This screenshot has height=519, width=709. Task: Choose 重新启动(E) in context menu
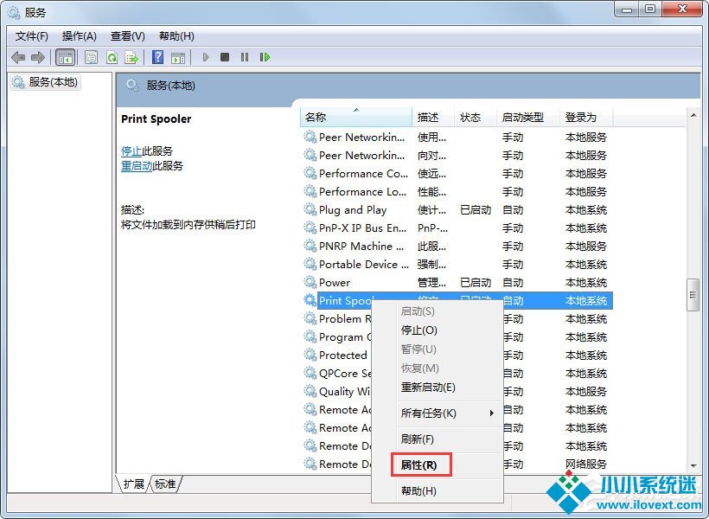pyautogui.click(x=438, y=388)
